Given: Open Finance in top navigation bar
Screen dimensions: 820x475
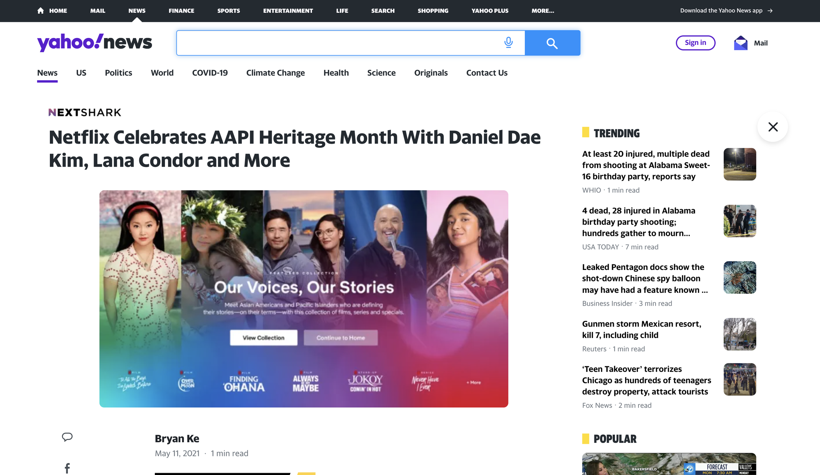Looking at the screenshot, I should (181, 11).
